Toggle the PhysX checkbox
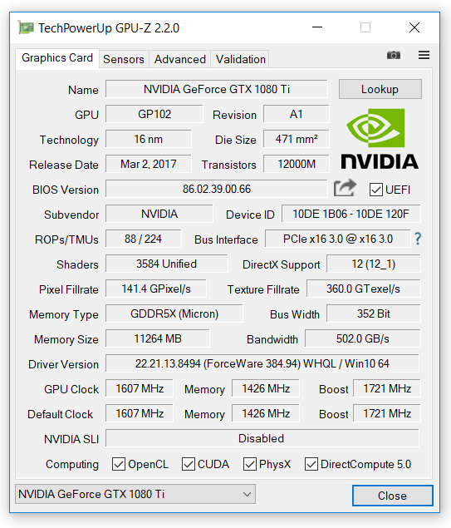The height and width of the screenshot is (528, 451). pos(249,464)
